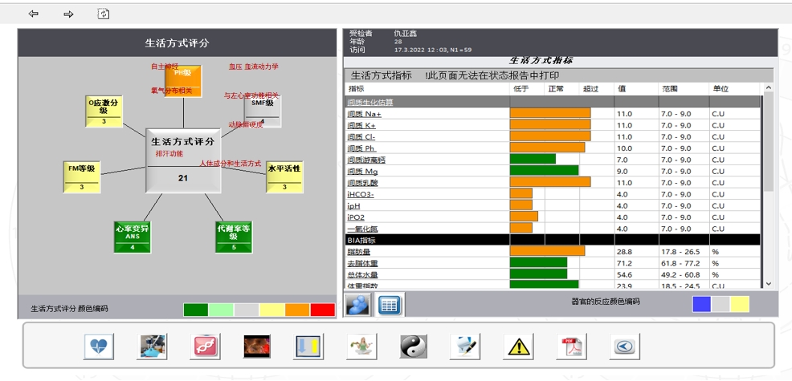The image size is (792, 381).
Task: Open the dark video thumbnail icon
Action: [257, 347]
